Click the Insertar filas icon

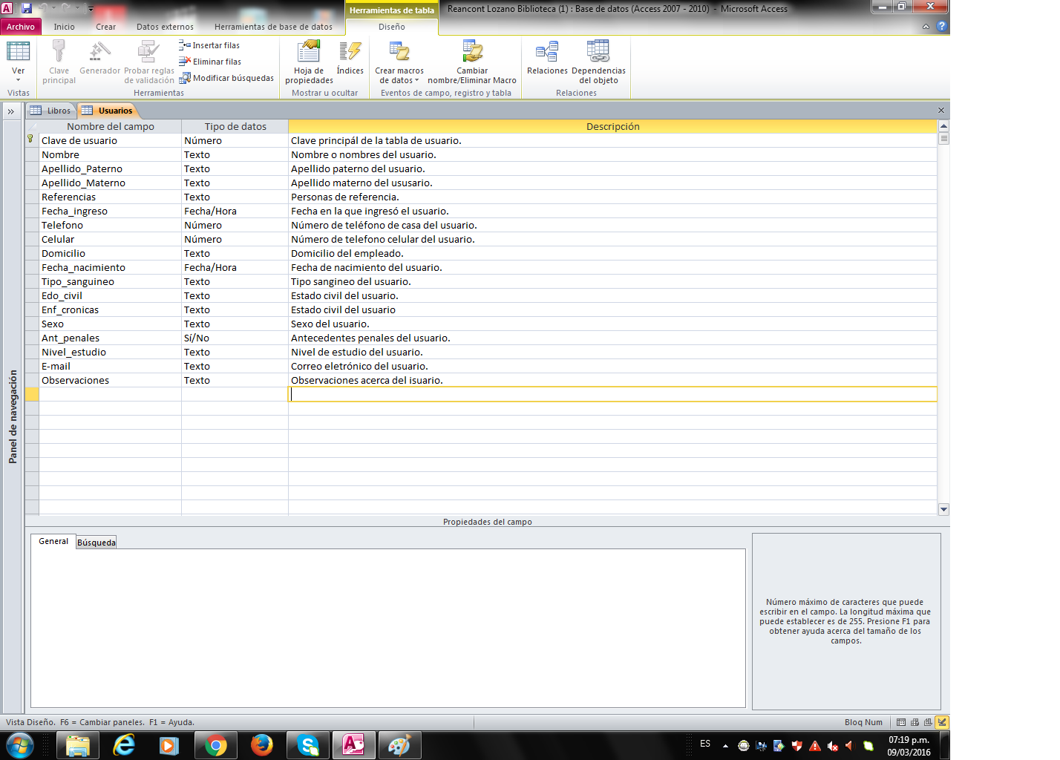click(x=185, y=45)
